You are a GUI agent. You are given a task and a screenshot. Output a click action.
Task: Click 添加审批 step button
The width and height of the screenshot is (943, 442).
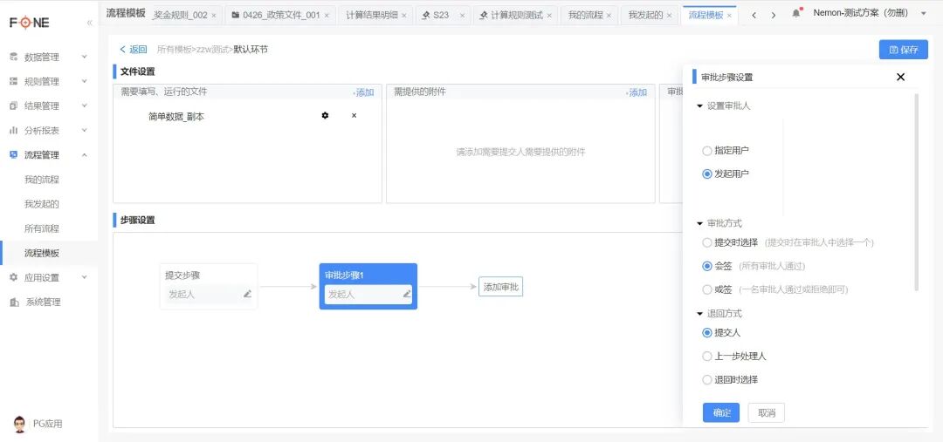(x=500, y=287)
